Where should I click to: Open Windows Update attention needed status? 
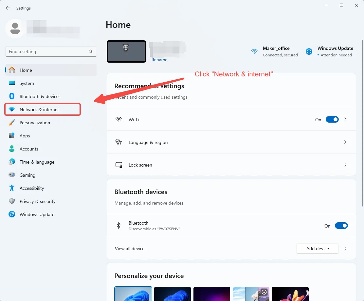pyautogui.click(x=329, y=51)
